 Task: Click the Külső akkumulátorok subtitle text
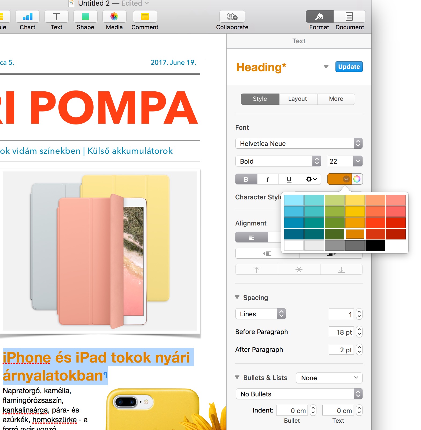tap(130, 151)
